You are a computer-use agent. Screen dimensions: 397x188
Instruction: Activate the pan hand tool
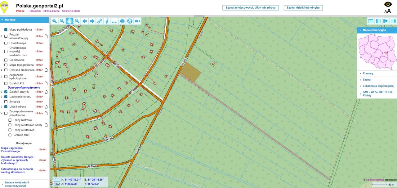coord(69,21)
